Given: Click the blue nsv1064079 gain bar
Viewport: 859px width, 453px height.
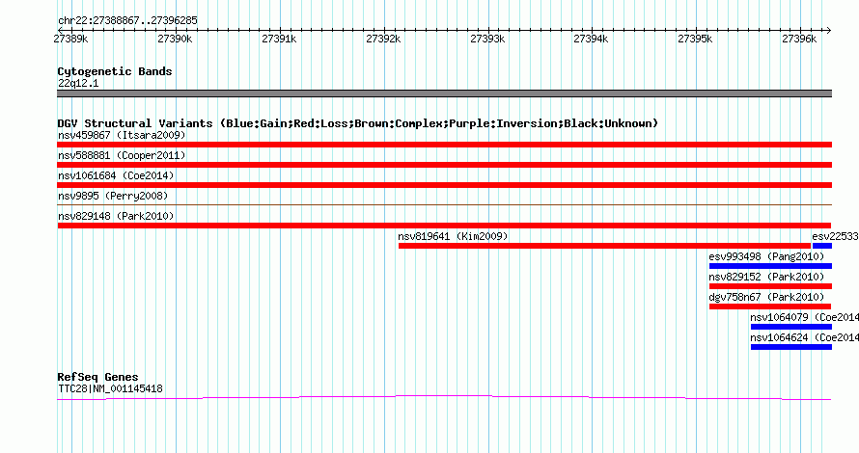Looking at the screenshot, I should coord(791,327).
